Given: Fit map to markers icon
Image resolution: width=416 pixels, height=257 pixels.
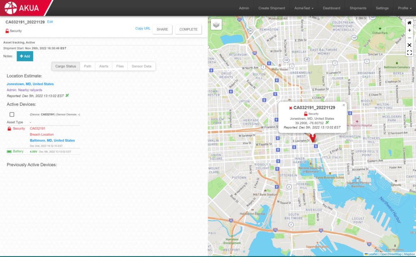Looking at the screenshot, I should (409, 45).
